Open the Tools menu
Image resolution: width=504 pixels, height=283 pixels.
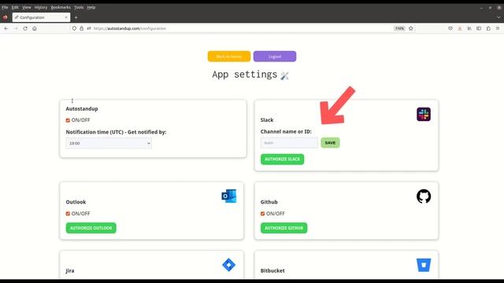coord(79,7)
